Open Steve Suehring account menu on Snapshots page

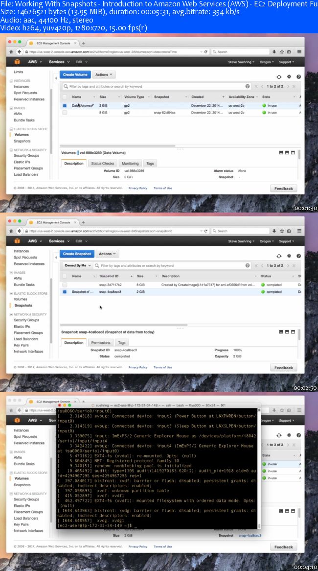tap(241, 241)
